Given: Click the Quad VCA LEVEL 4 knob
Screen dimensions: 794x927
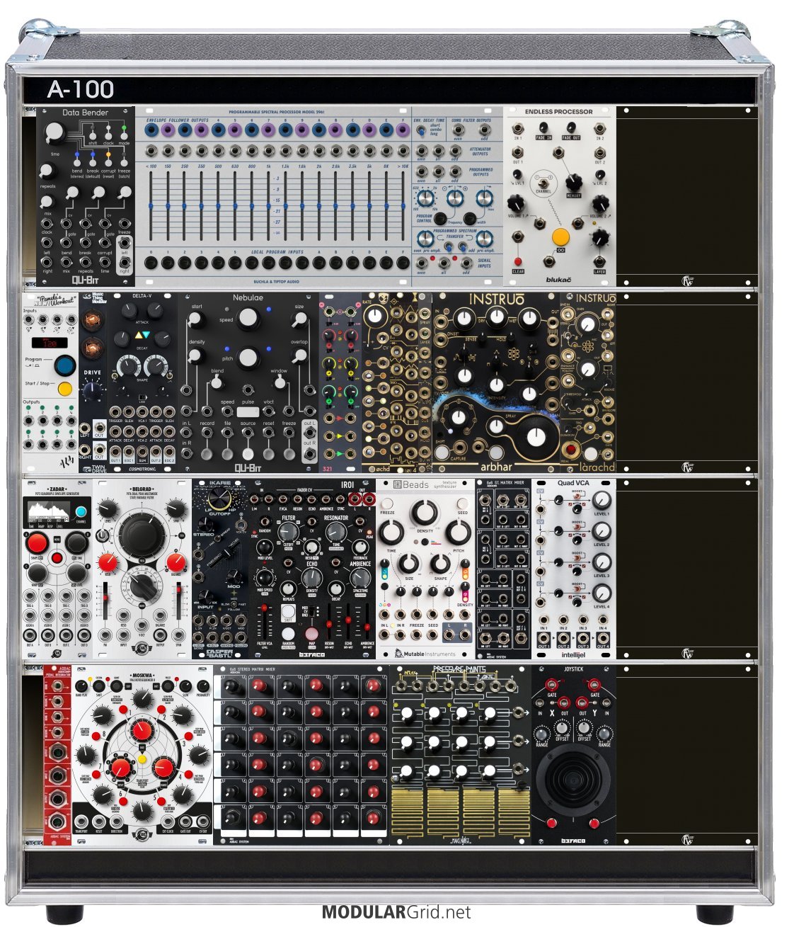Looking at the screenshot, I should 602,593.
